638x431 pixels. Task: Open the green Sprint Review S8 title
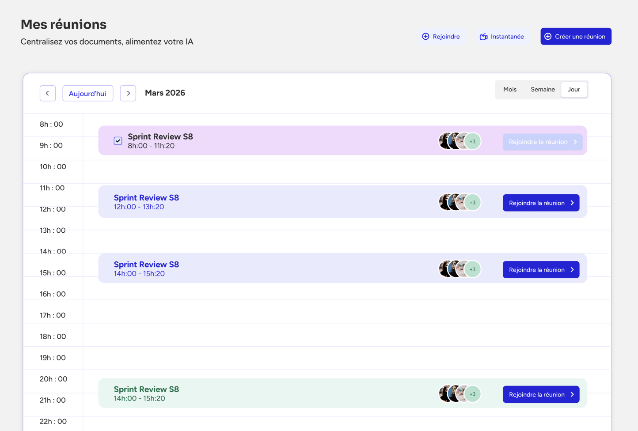coord(146,389)
